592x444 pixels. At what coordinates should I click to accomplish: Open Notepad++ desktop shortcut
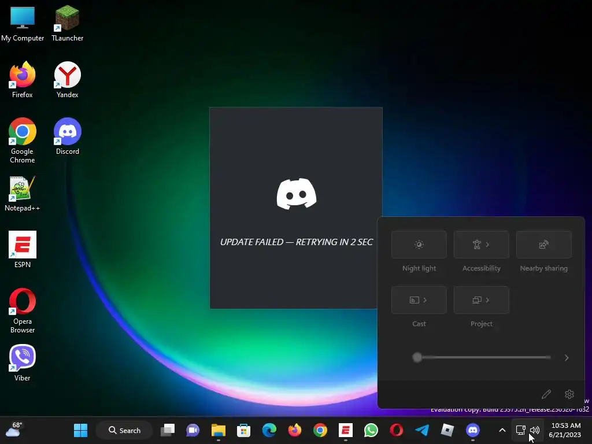23,194
